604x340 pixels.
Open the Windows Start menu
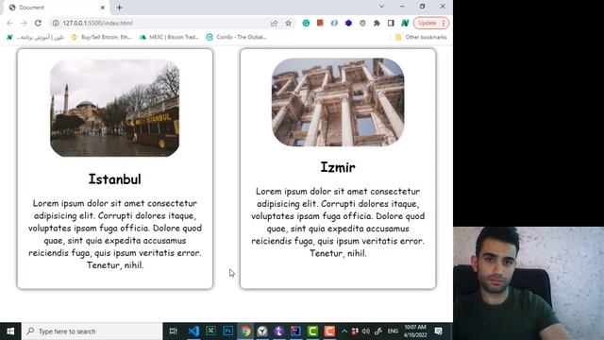[10, 331]
